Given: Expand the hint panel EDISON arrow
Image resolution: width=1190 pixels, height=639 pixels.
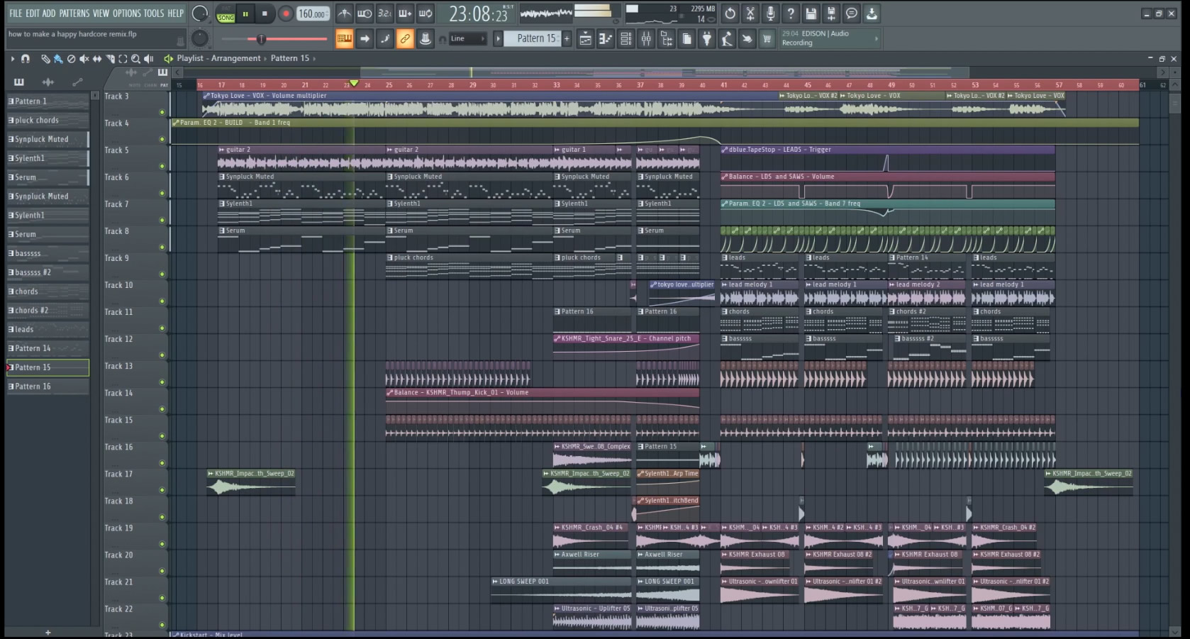Looking at the screenshot, I should (877, 38).
